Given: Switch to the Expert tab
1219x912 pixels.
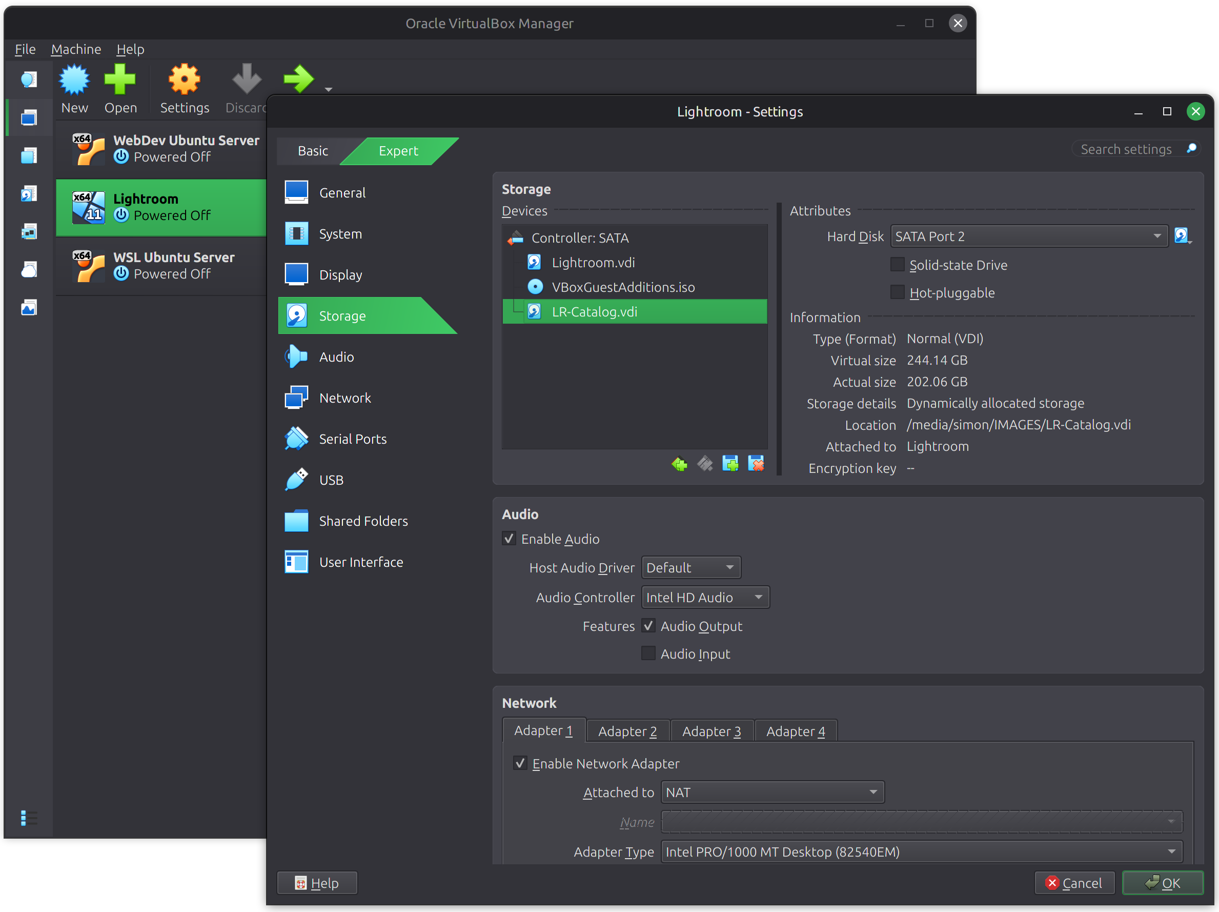Looking at the screenshot, I should coord(399,151).
